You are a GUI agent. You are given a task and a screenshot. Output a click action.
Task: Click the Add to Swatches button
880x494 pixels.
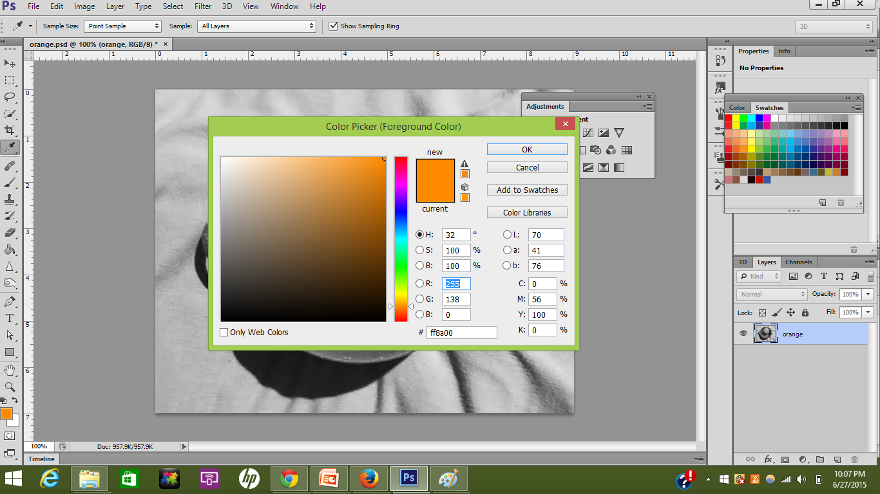point(527,190)
